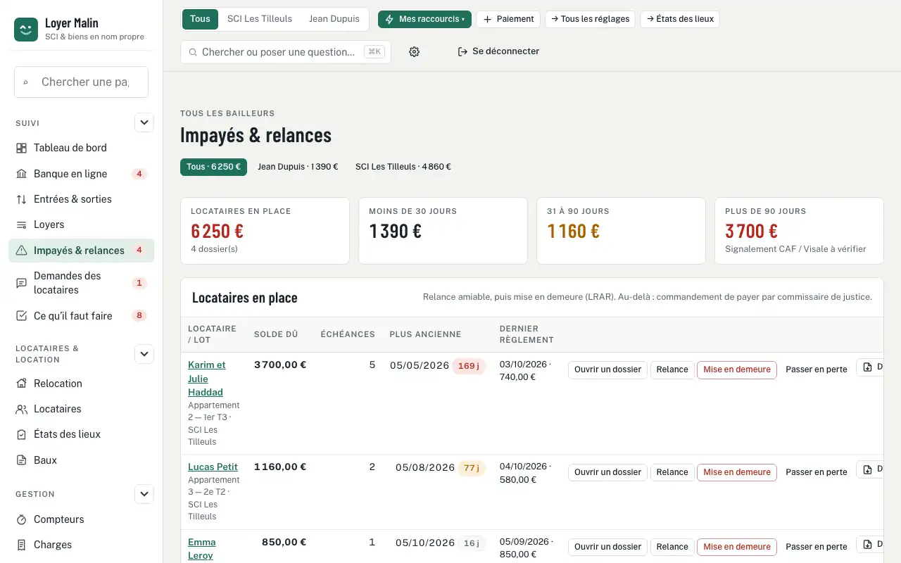Screen dimensions: 901x563
Task: Select the Tous bailleur tab
Action: (200, 19)
